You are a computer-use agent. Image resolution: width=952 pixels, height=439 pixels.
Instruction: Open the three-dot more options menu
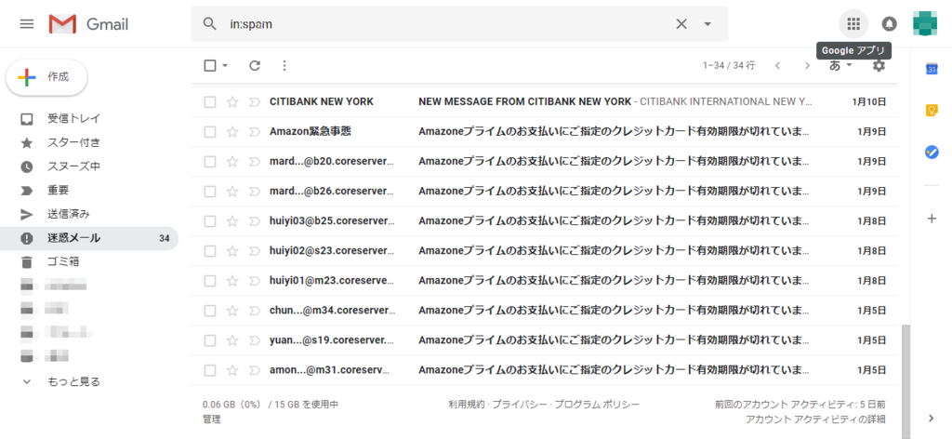[x=284, y=66]
